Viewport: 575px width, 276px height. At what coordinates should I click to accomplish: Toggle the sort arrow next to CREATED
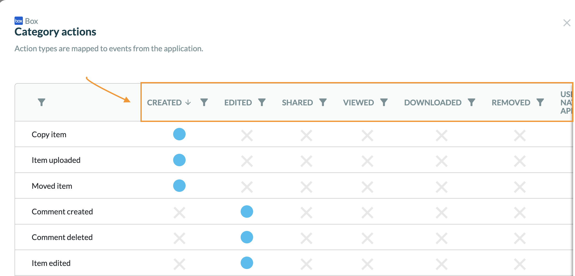coord(188,103)
